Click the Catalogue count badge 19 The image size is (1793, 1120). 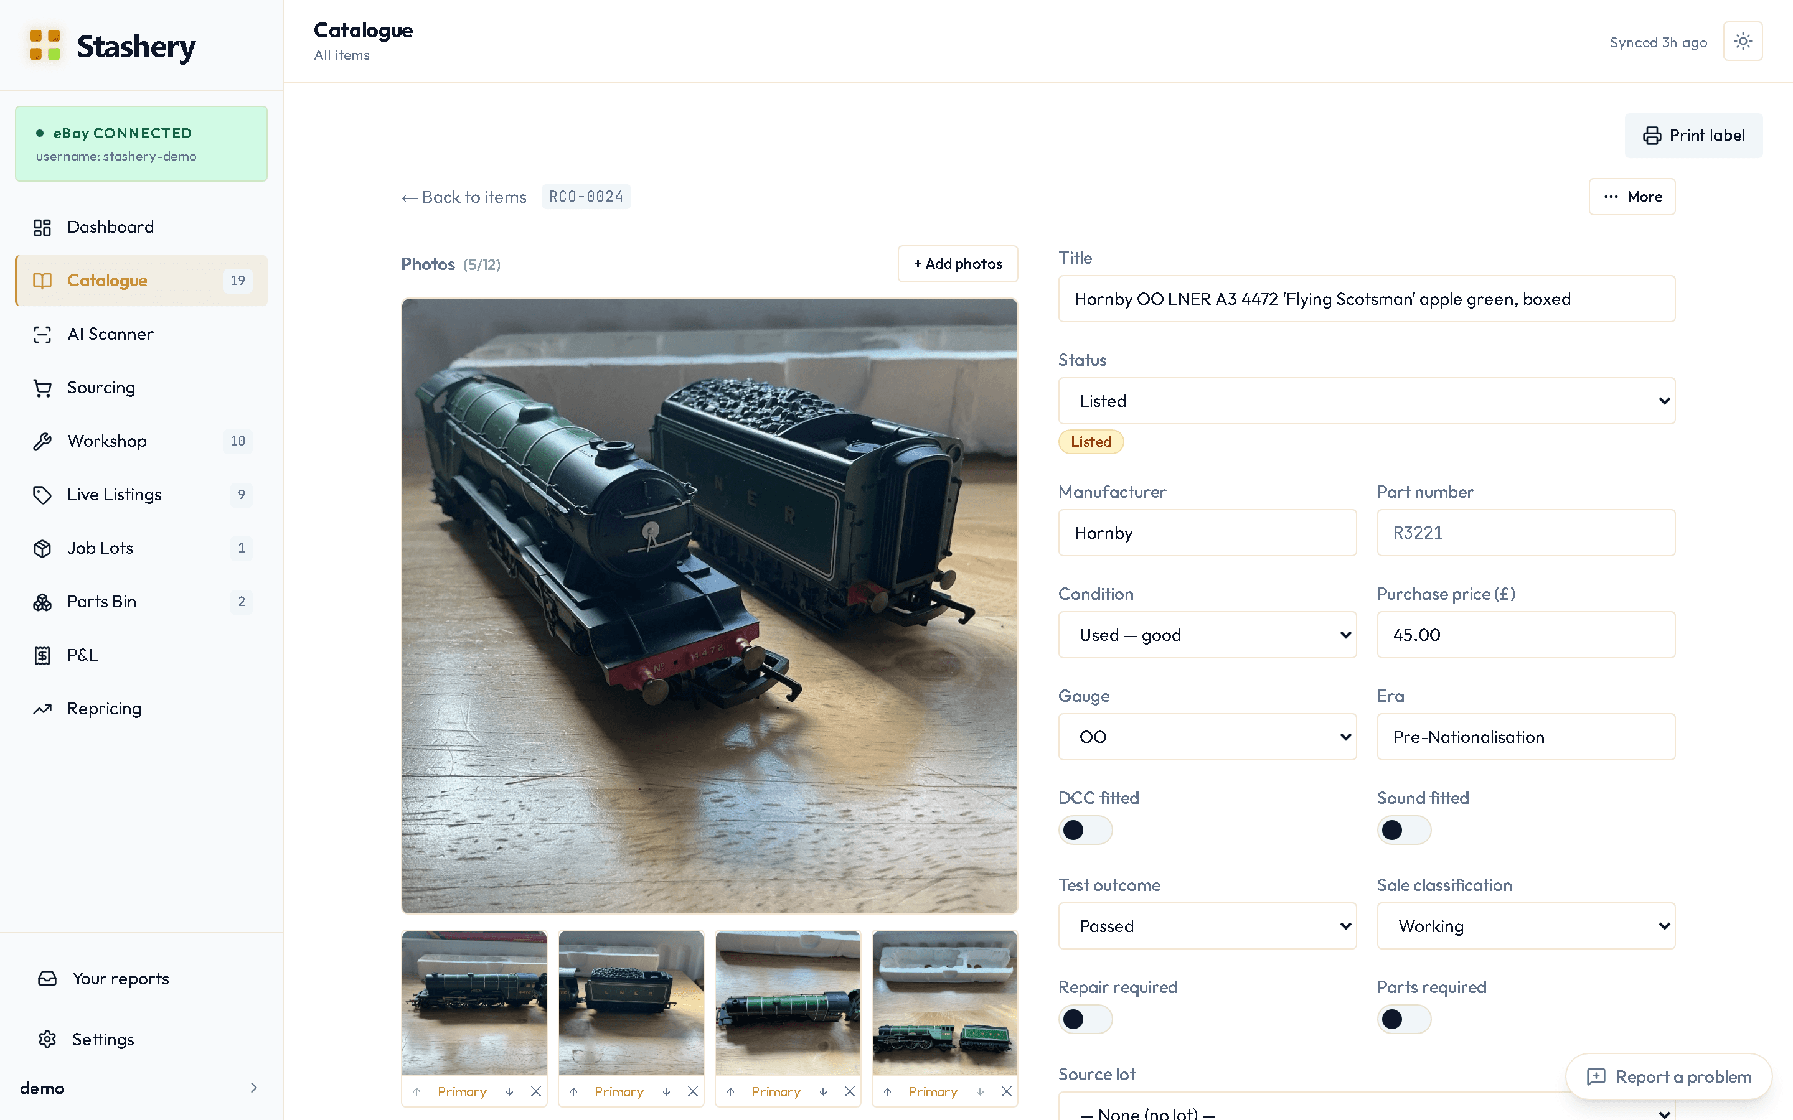coord(237,281)
